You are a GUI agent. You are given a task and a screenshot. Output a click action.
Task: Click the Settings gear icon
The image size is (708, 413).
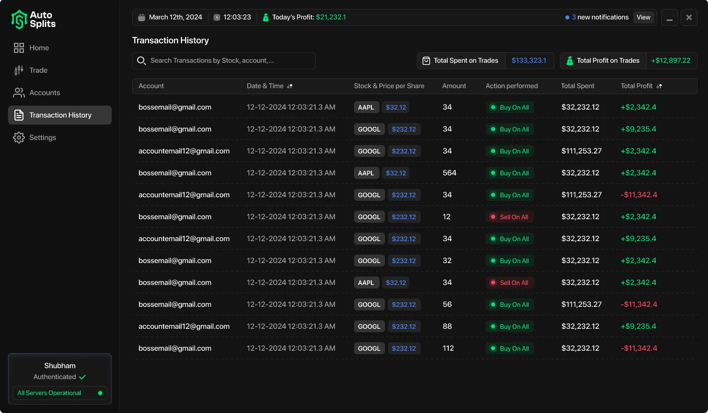[19, 138]
